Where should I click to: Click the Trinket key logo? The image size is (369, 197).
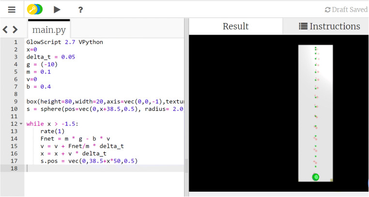34,9
